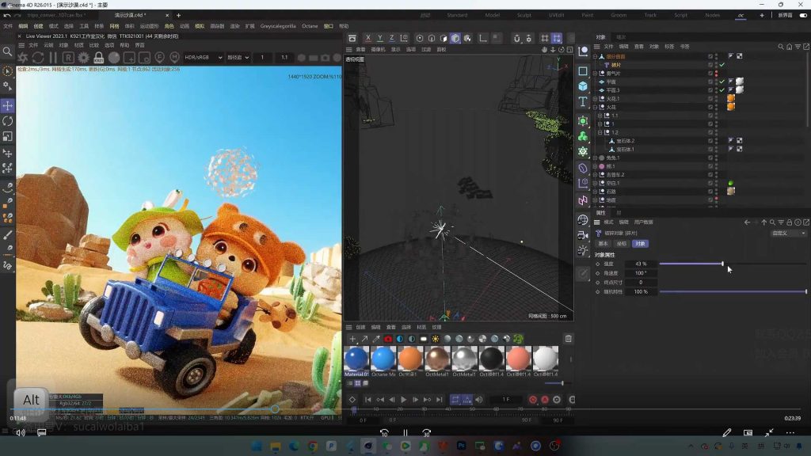
Task: Delete material using the trash icon
Action: 568,339
